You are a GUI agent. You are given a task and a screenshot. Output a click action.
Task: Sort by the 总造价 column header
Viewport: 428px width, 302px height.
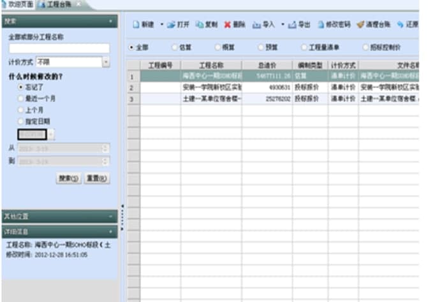click(x=267, y=66)
